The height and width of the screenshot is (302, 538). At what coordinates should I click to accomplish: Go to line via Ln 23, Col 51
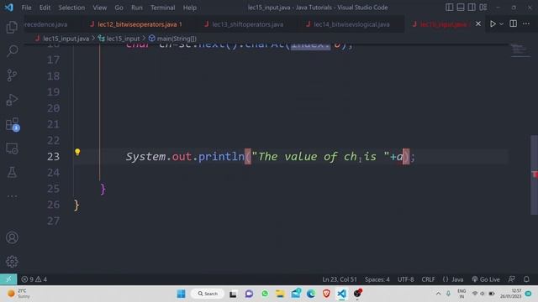[x=340, y=279]
